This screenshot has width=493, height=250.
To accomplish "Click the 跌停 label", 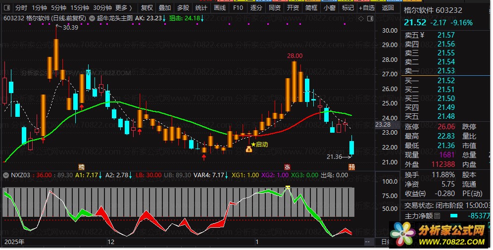I will tap(469, 127).
